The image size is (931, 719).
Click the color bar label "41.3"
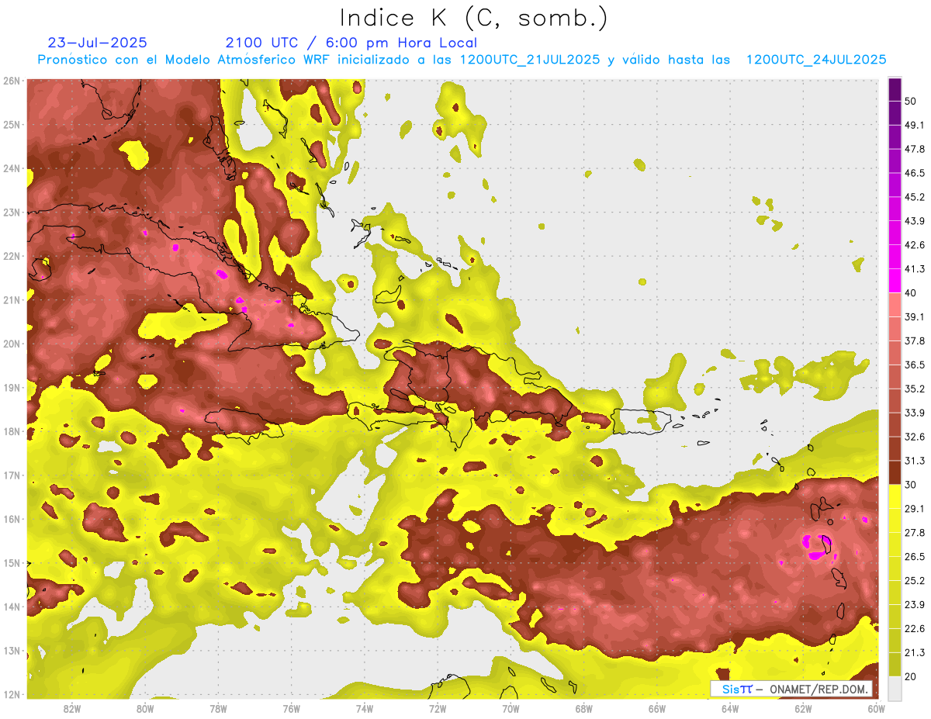click(915, 269)
